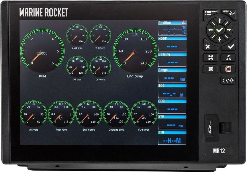Push the down arrow on directional pad
Image resolution: width=247 pixels, height=172 pixels.
[219, 39]
